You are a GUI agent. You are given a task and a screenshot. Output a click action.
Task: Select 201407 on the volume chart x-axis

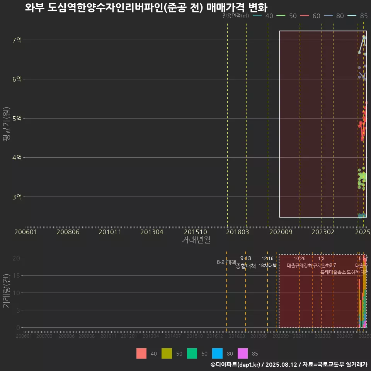[173, 336]
